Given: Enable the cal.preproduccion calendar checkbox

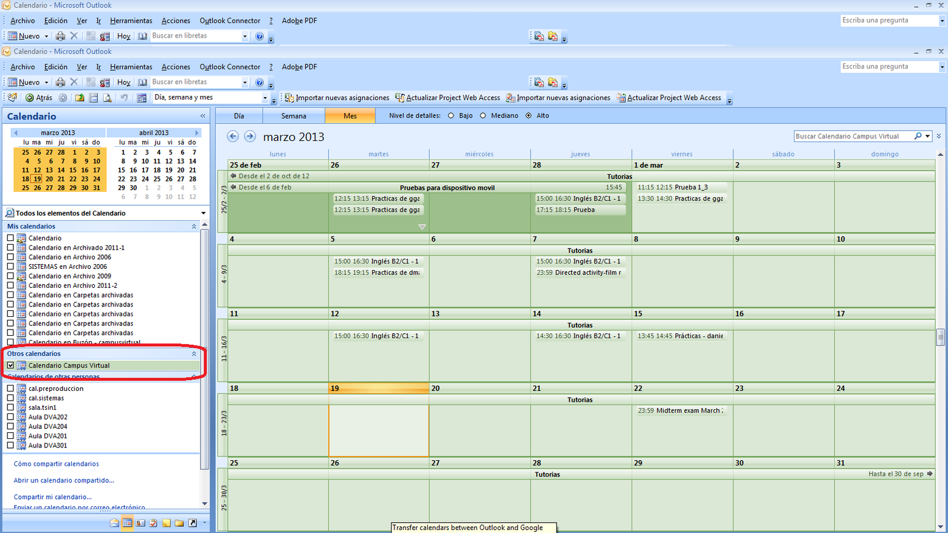Looking at the screenshot, I should 10,388.
